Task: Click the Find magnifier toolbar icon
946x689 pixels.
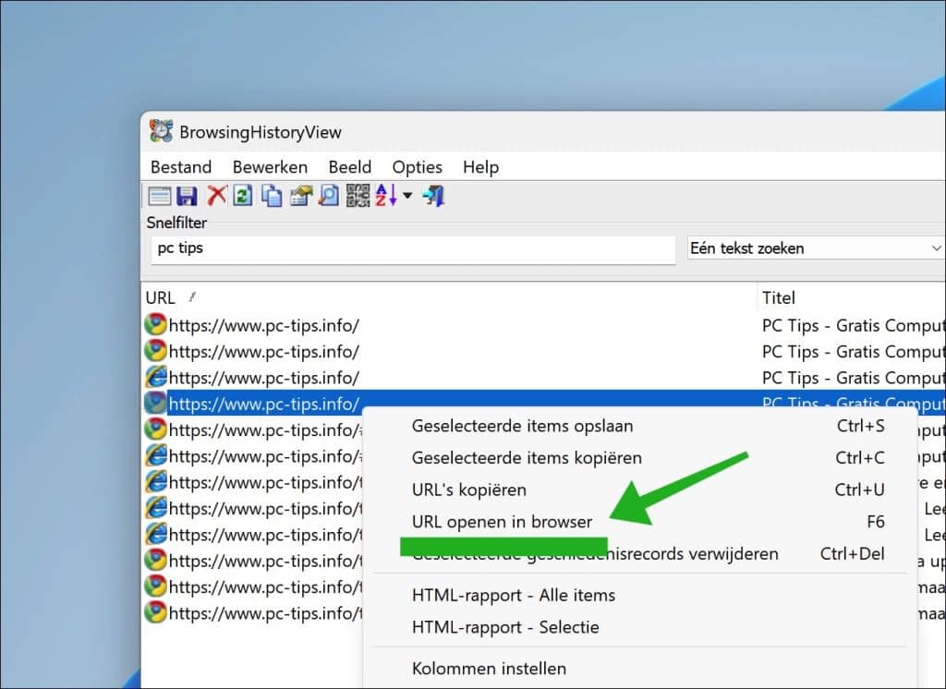Action: (x=329, y=196)
